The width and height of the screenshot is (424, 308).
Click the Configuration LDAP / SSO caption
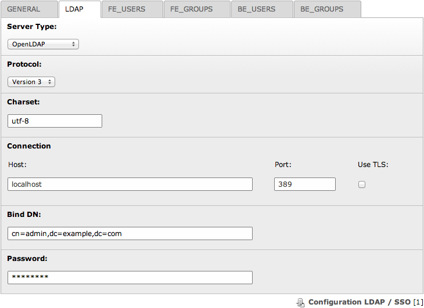[x=359, y=302]
